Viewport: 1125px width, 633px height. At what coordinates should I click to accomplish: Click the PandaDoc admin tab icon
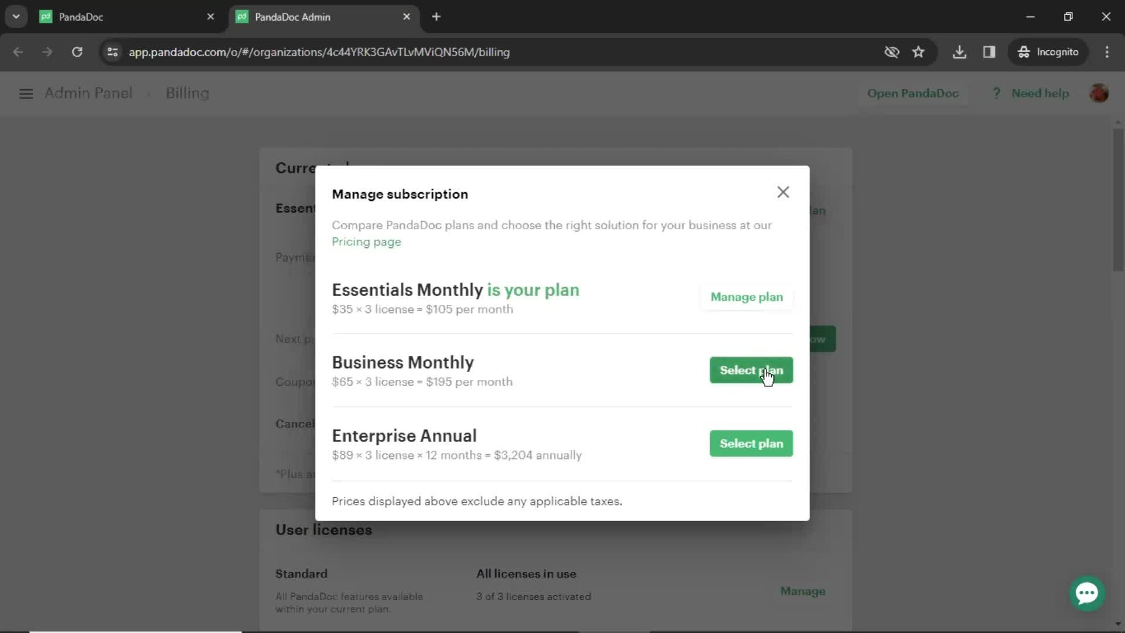click(243, 17)
